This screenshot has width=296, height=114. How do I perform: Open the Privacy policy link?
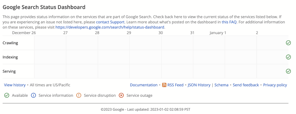[275, 85]
